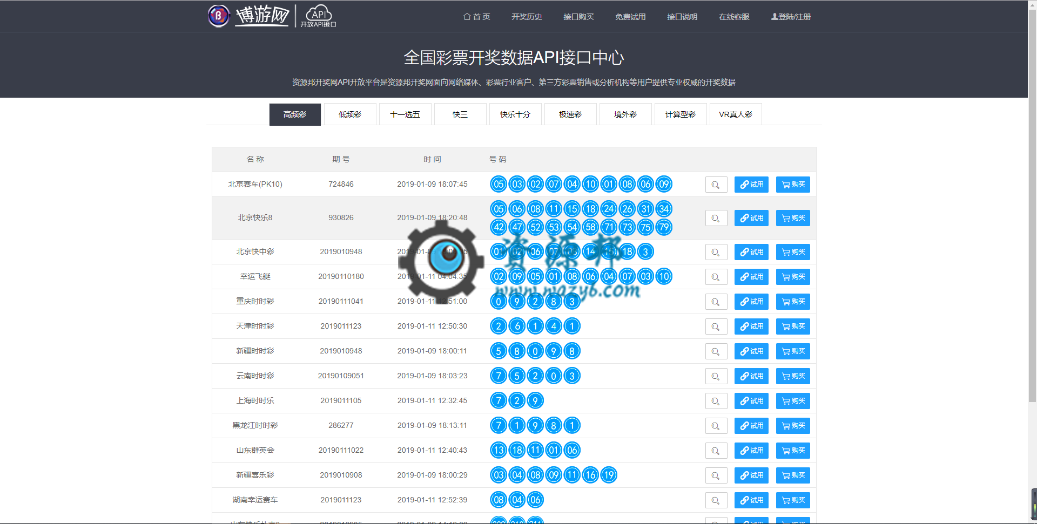This screenshot has width=1037, height=524.
Task: Click 试用 for 北京快中彩
Action: coord(751,252)
